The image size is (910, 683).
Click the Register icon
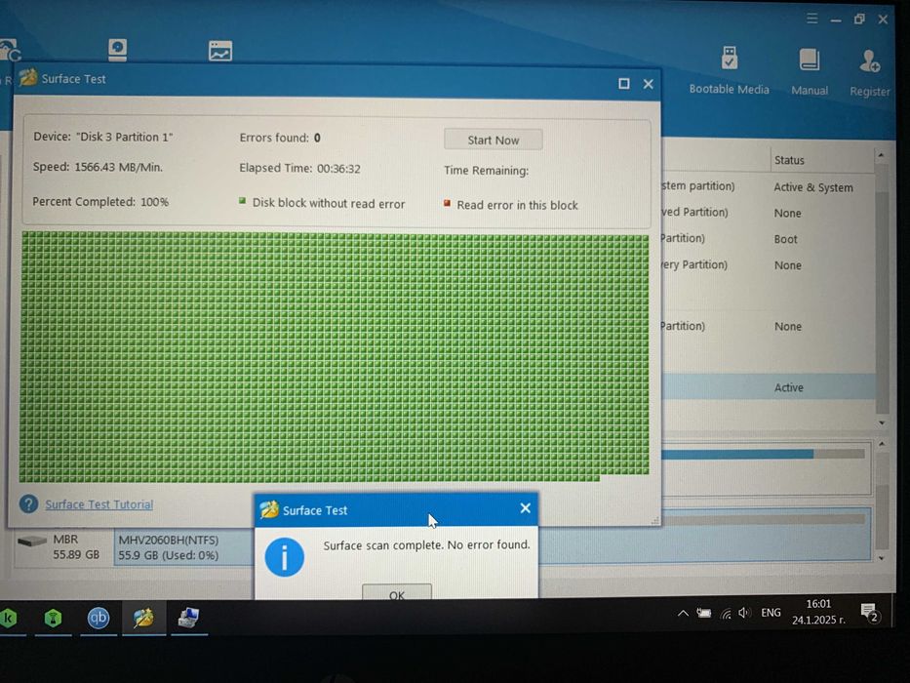(869, 61)
